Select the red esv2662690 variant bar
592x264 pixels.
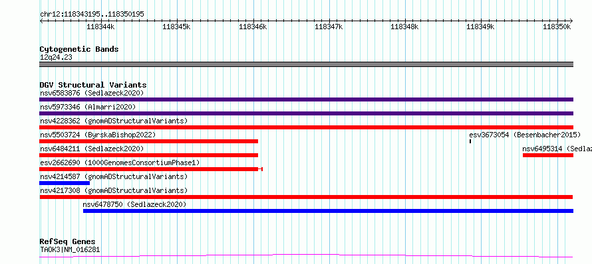tap(151, 169)
